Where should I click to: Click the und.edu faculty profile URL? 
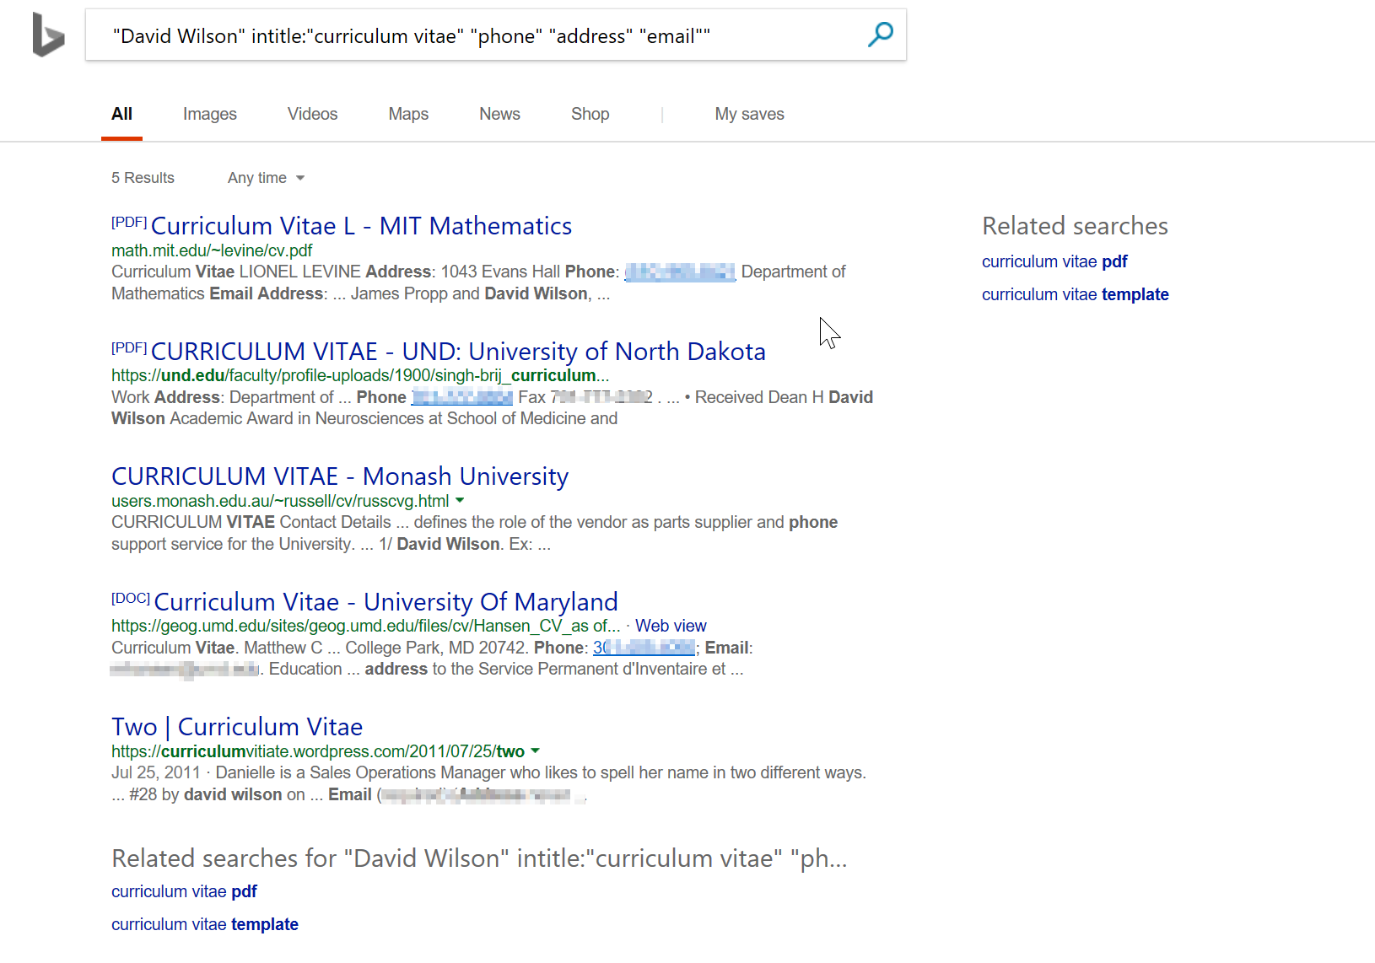click(x=360, y=375)
